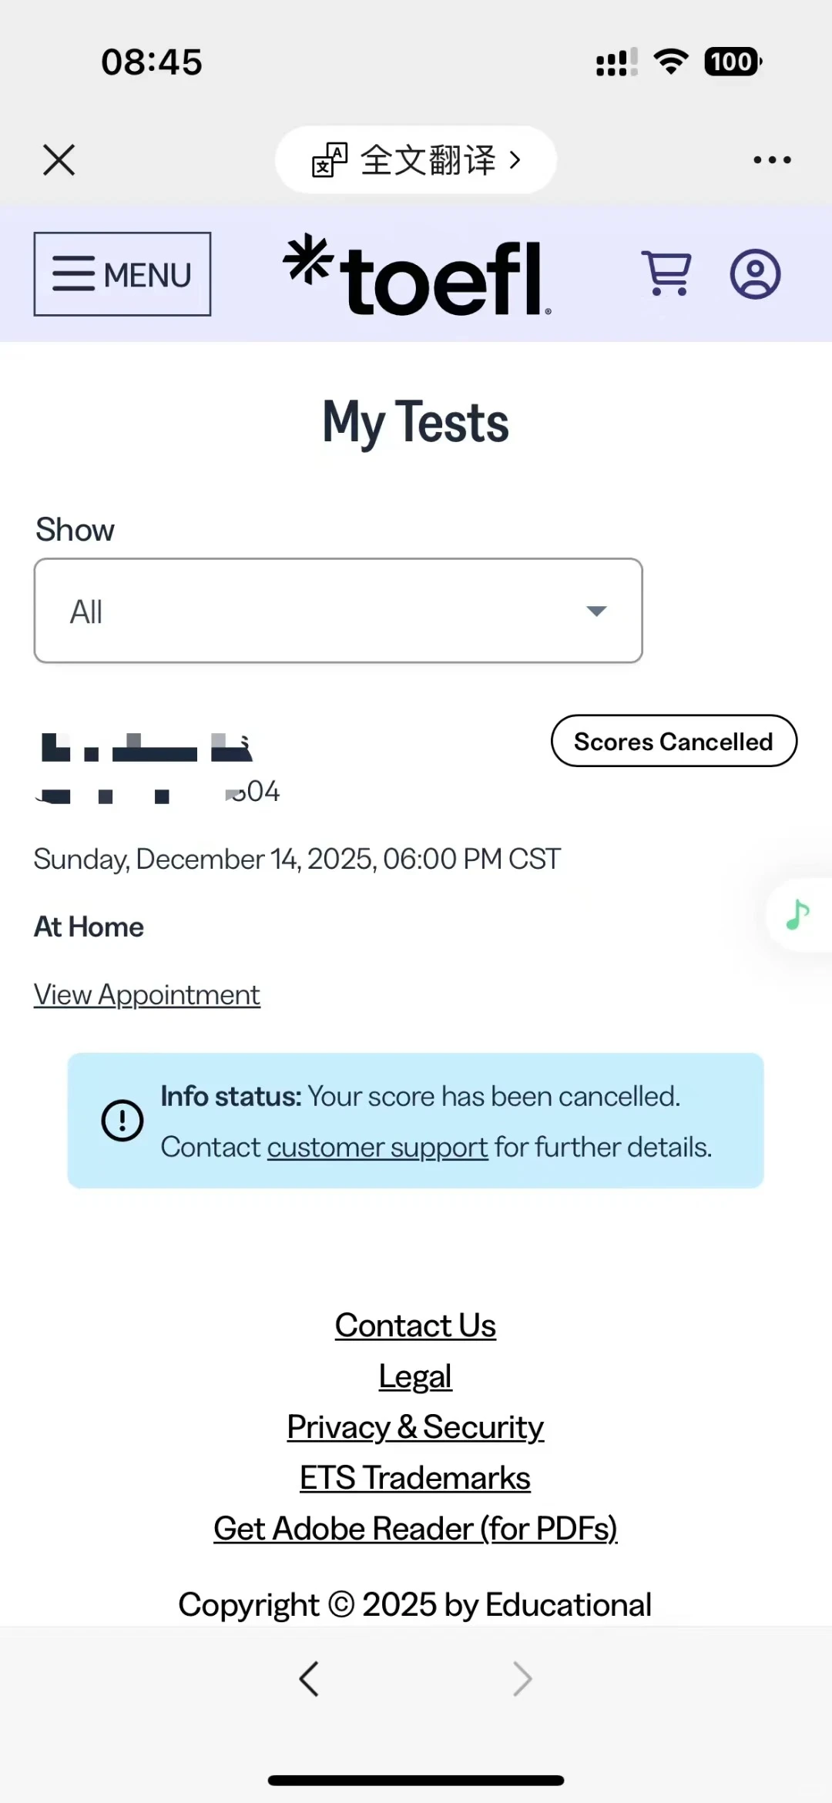Image resolution: width=832 pixels, height=1803 pixels.
Task: Open the user account profile icon
Action: click(755, 273)
